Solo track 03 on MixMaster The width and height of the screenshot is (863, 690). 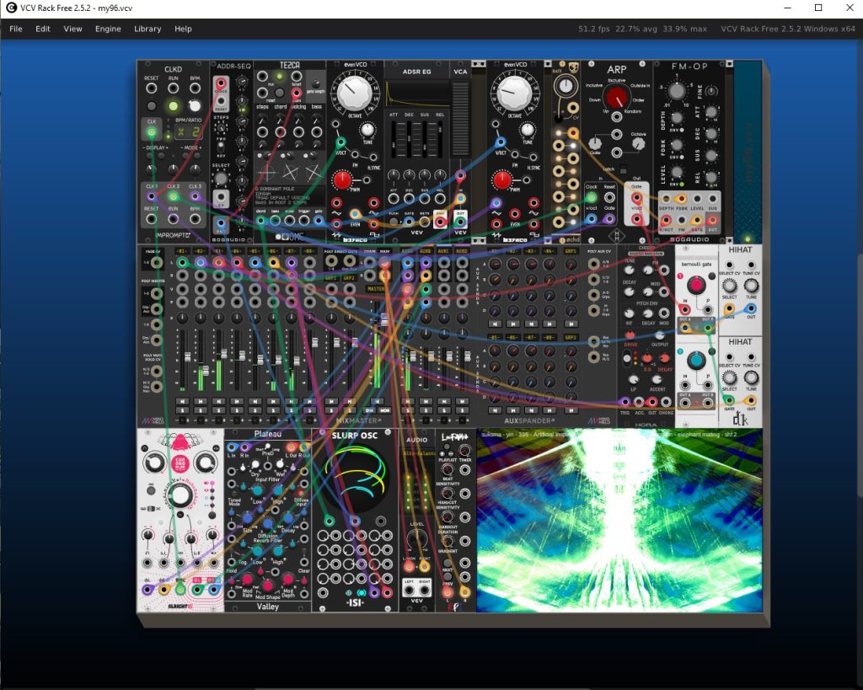(218, 410)
